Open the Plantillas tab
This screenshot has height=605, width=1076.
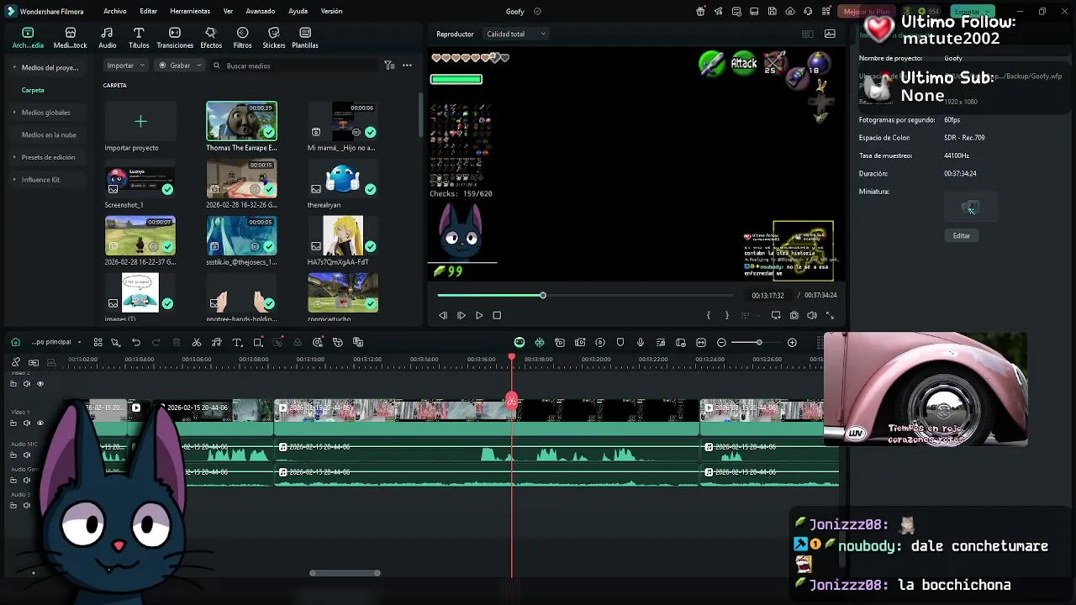click(304, 38)
